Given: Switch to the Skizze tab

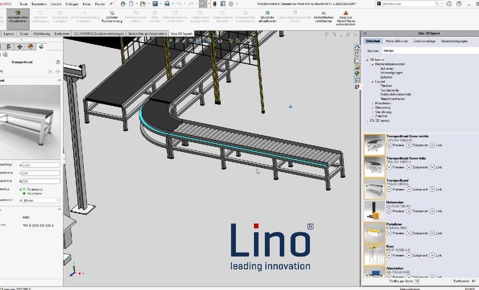Looking at the screenshot, I should (x=24, y=33).
